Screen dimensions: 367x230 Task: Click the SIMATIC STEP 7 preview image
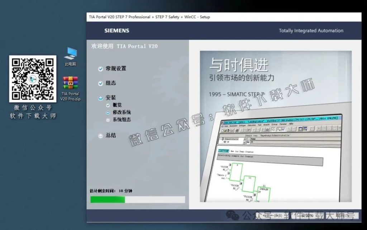pos(276,125)
